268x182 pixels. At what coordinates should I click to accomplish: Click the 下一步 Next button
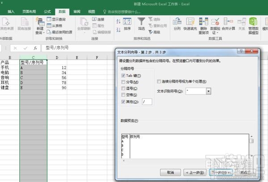tap(221, 173)
